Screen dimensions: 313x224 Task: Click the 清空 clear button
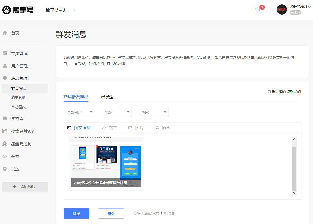(x=111, y=213)
